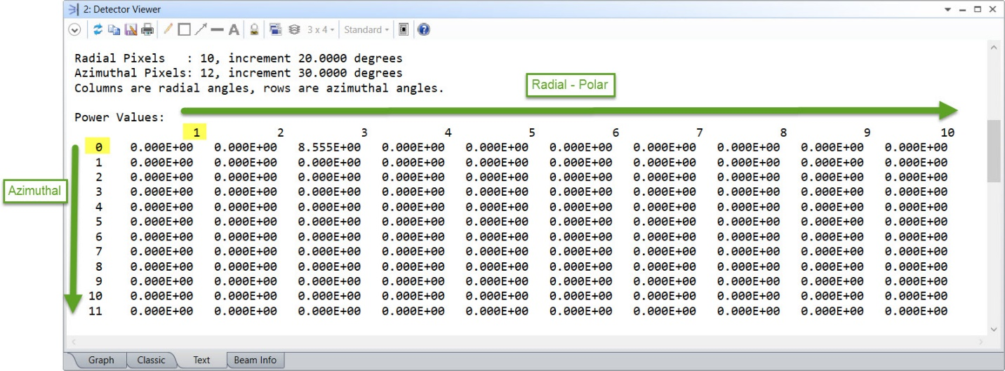Toggle the window lock padlock icon
Viewport: 1005px width, 371px height.
[x=254, y=29]
